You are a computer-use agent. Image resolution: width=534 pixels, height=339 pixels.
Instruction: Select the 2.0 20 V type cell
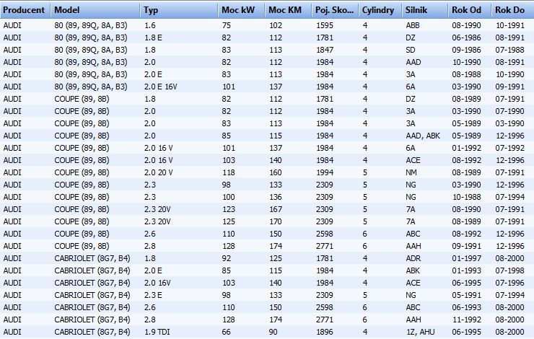pyautogui.click(x=158, y=172)
